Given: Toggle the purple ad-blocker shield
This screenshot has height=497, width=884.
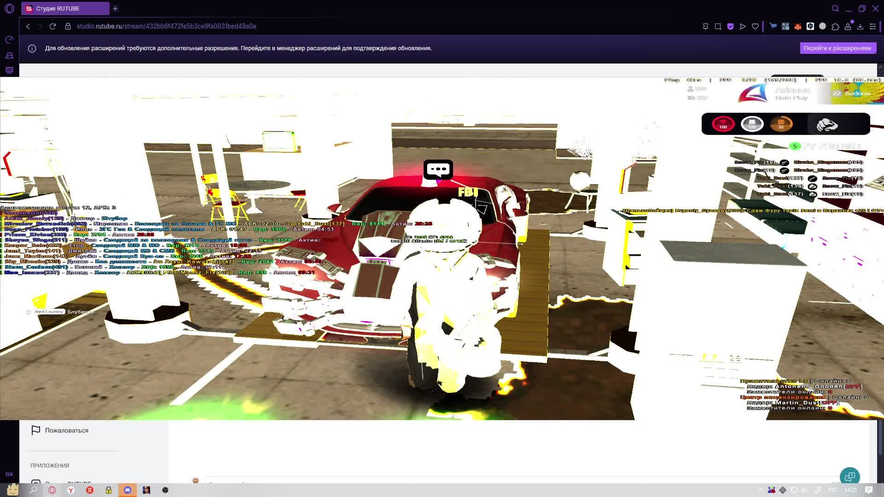Looking at the screenshot, I should [730, 27].
